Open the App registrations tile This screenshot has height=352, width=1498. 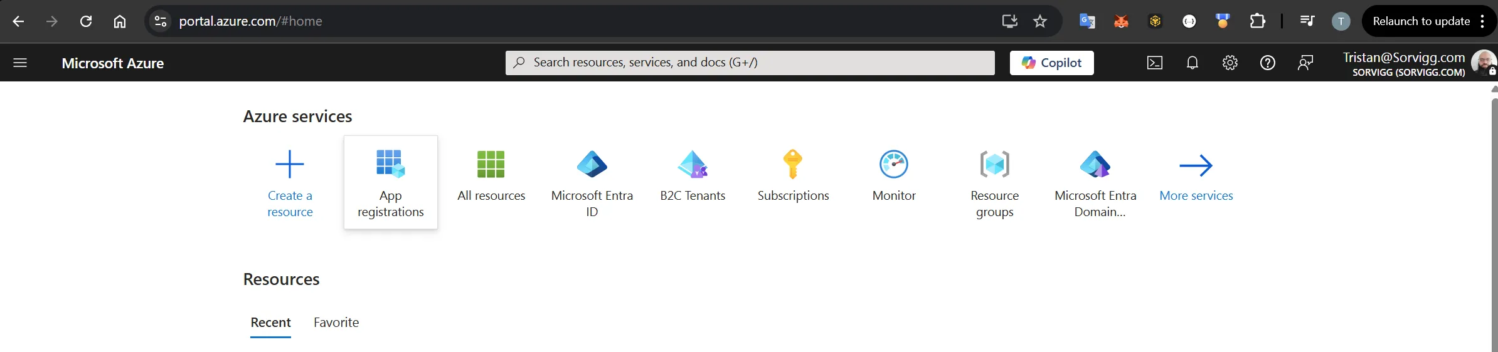coord(391,182)
